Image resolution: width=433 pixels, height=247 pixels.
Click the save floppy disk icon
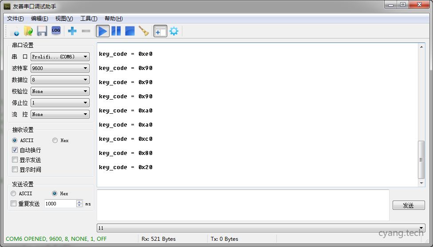42,31
